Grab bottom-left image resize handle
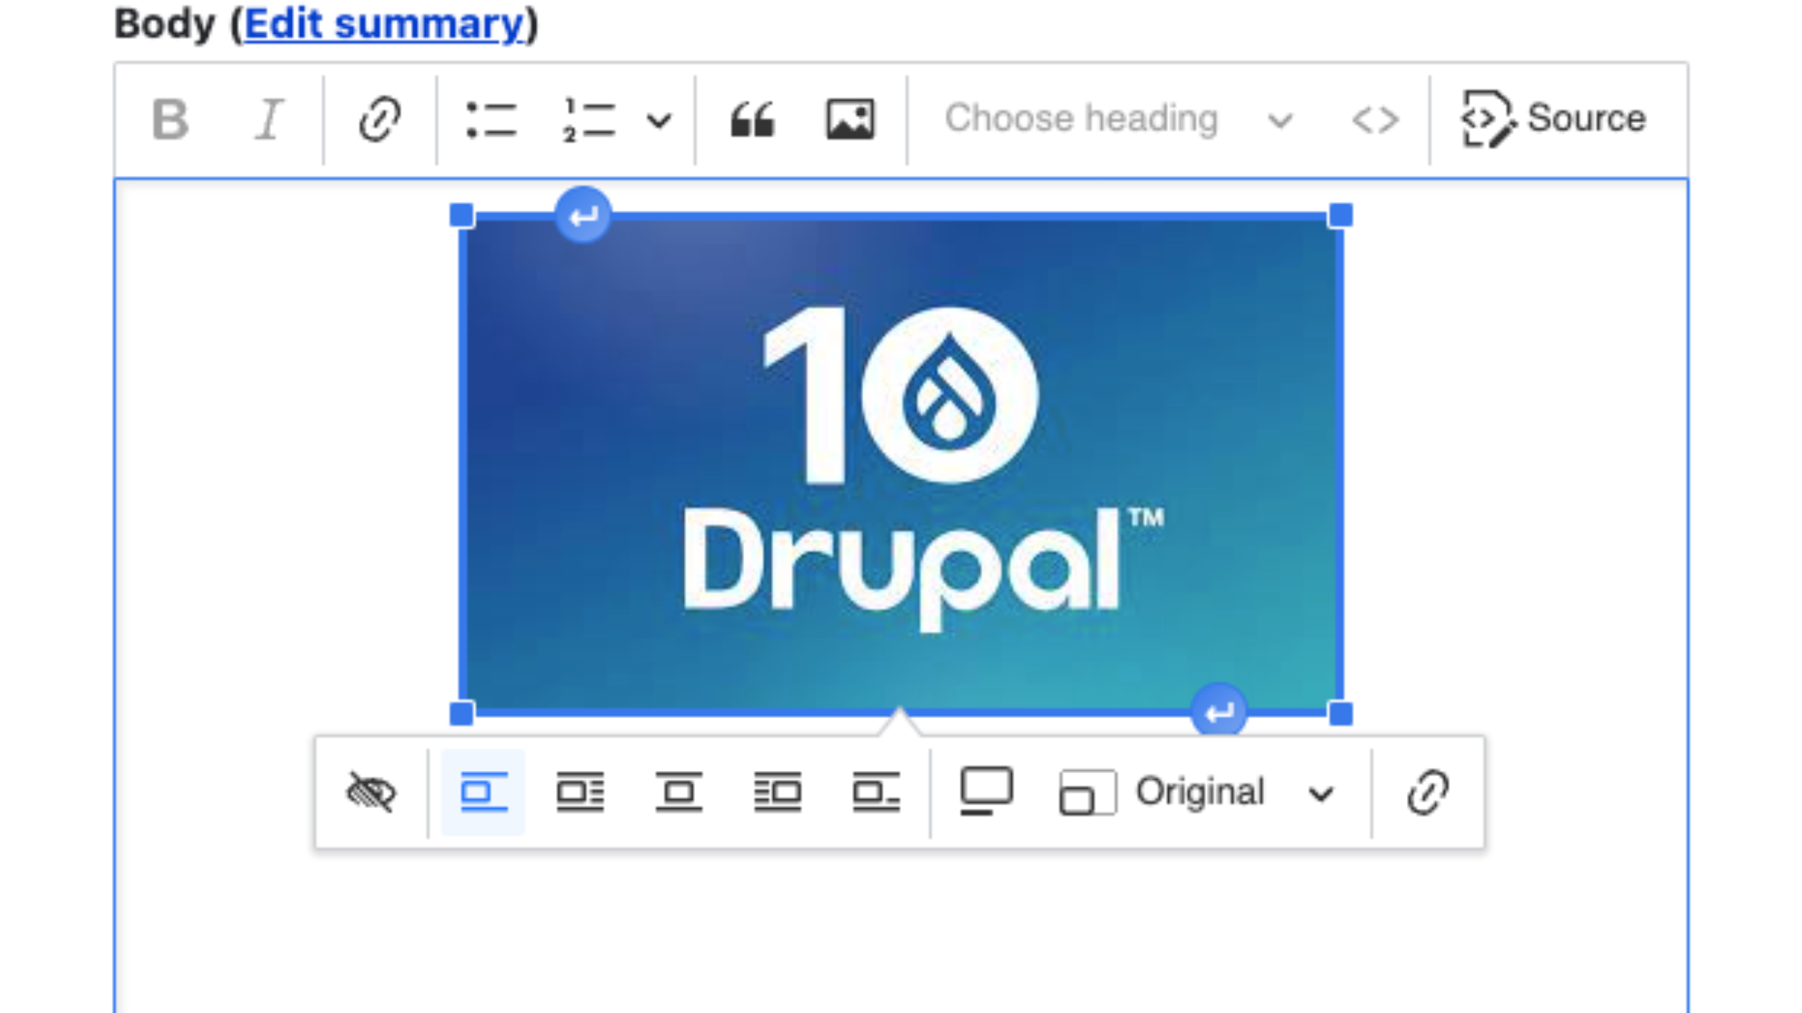This screenshot has width=1802, height=1013. coord(462,713)
